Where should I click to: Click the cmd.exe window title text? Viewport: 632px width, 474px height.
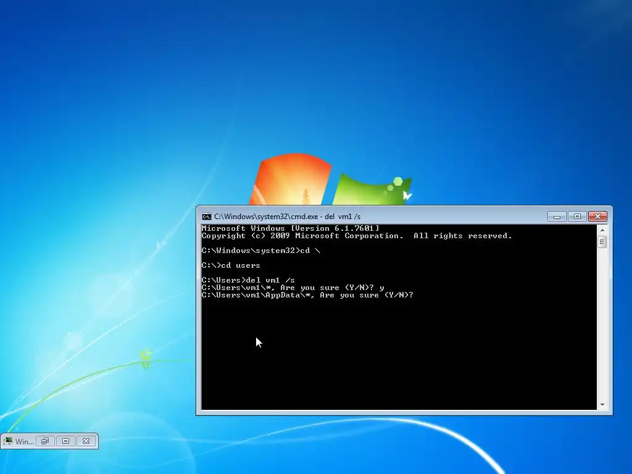tap(287, 217)
